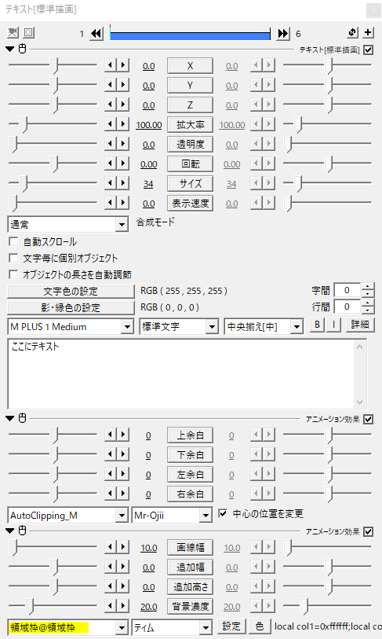
Task: Click the plus icon to add a filter effect
Action: coord(368,32)
